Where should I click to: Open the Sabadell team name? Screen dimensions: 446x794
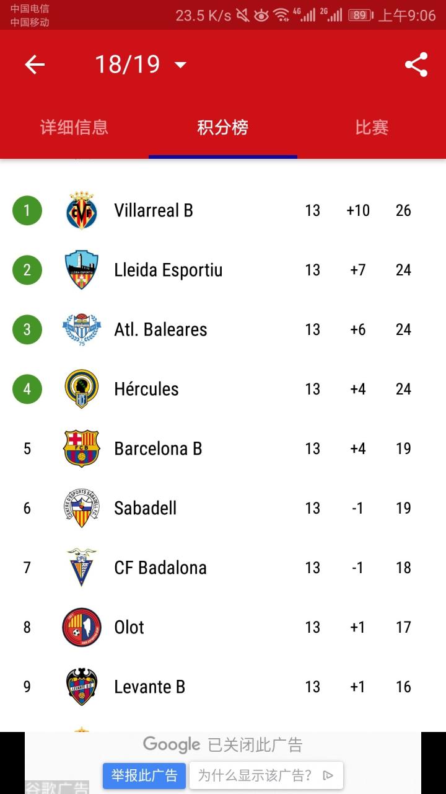[x=146, y=508]
